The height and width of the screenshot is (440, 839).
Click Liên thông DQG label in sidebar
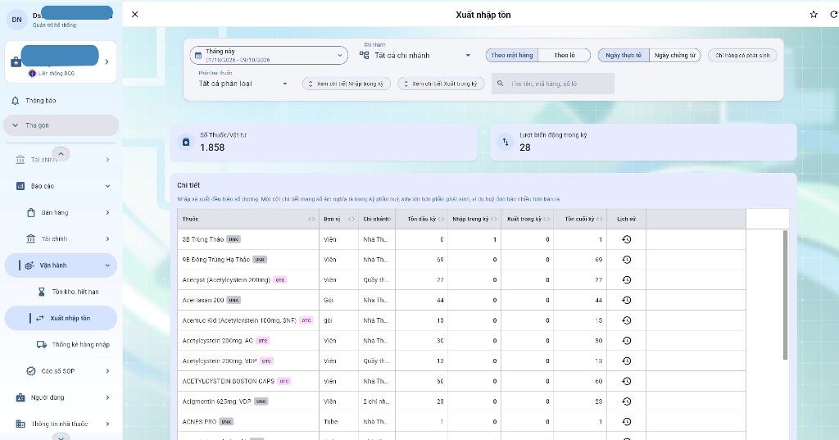click(x=57, y=74)
